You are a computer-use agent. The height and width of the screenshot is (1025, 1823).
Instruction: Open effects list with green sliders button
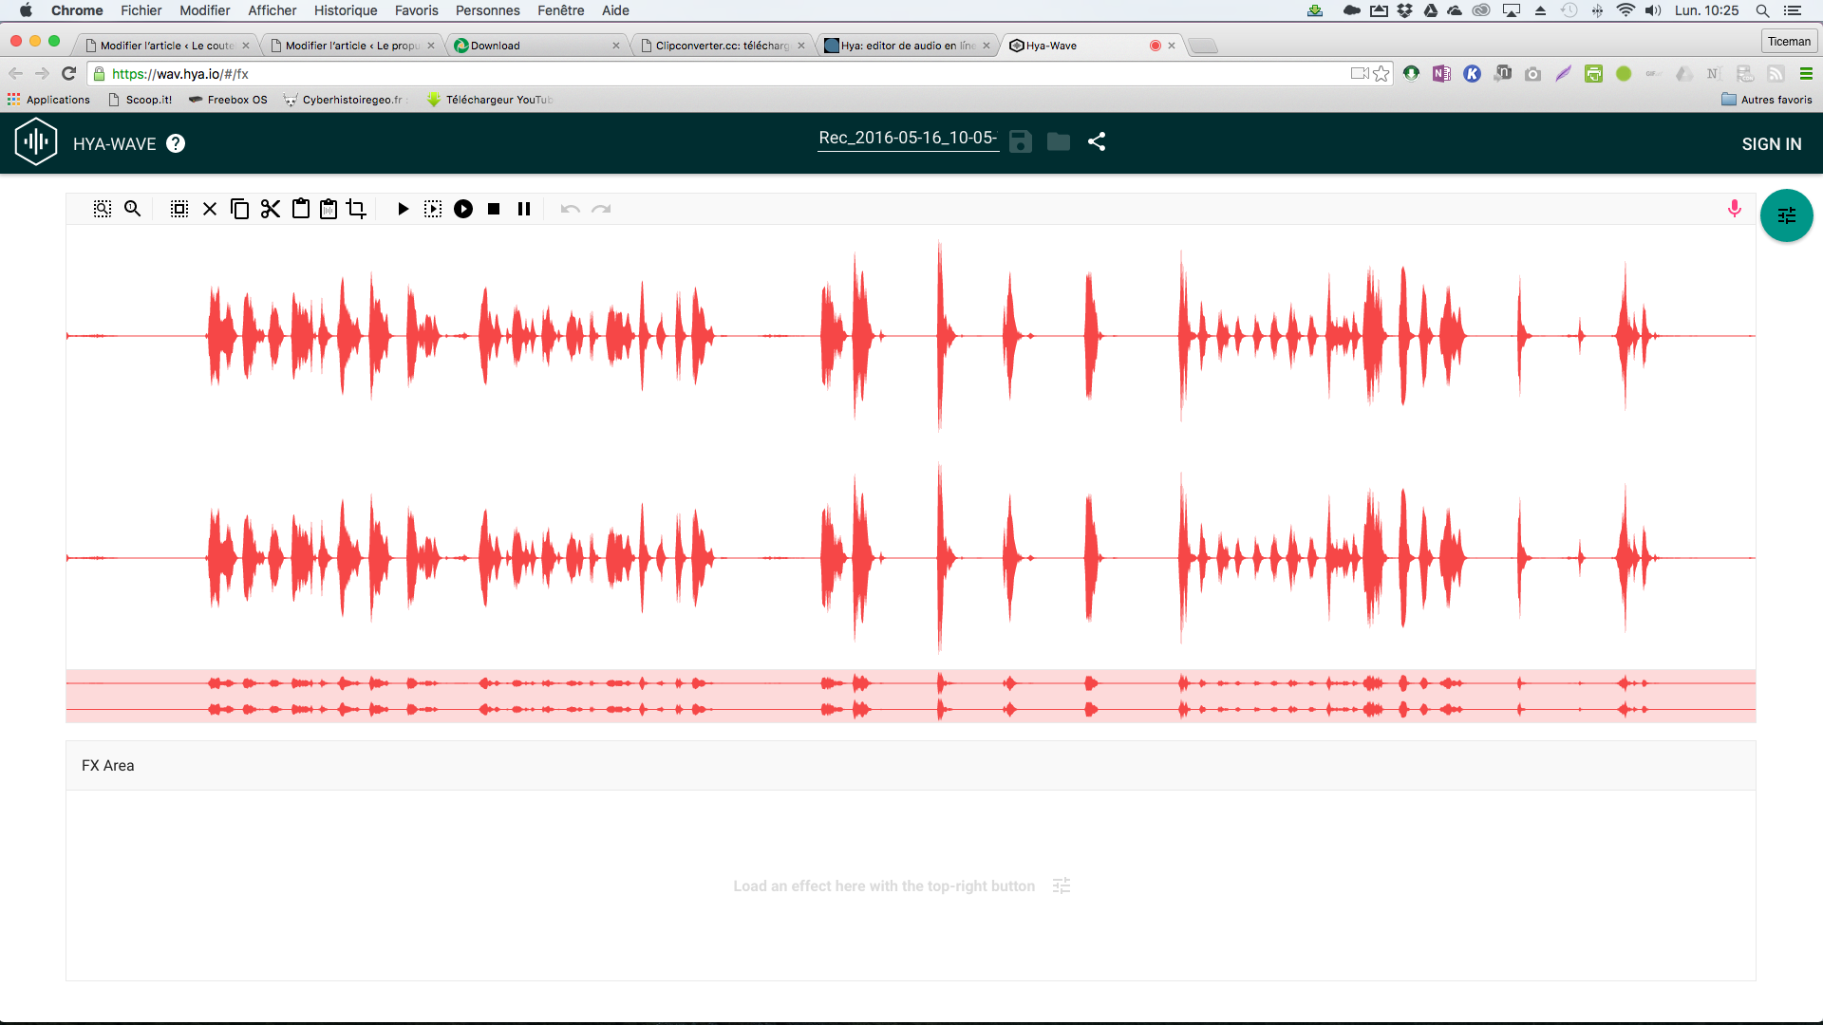[1787, 215]
